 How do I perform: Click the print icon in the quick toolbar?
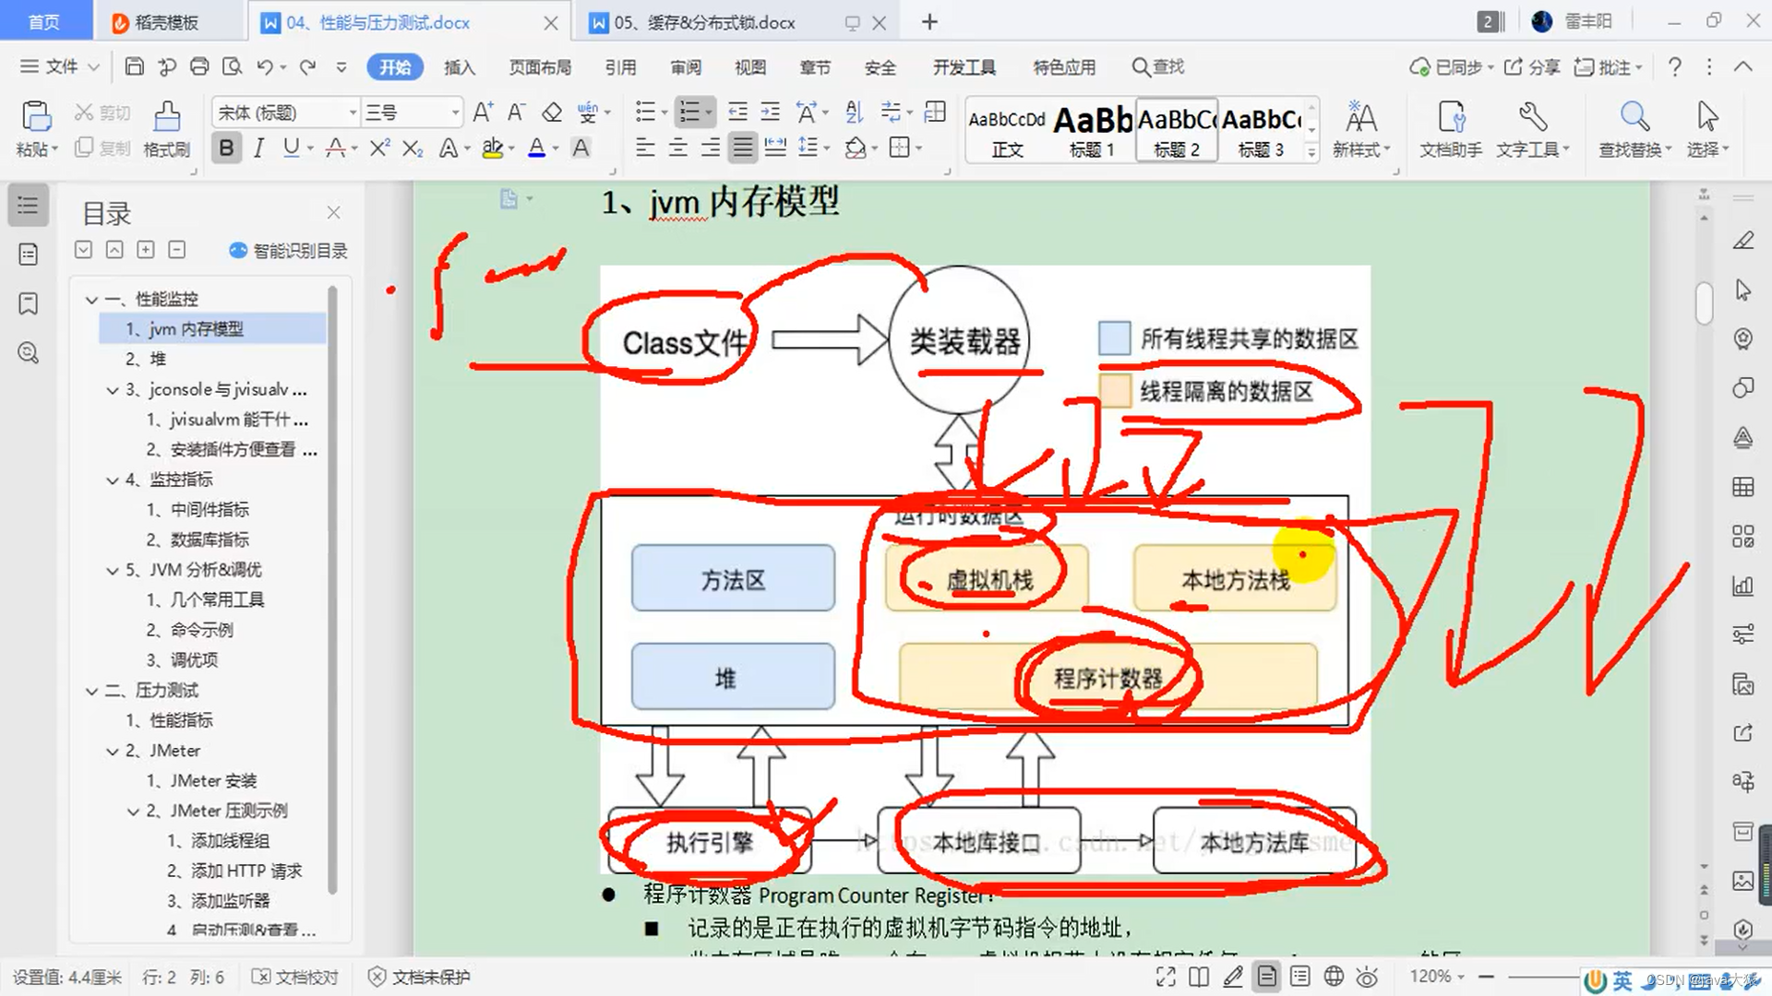(199, 66)
